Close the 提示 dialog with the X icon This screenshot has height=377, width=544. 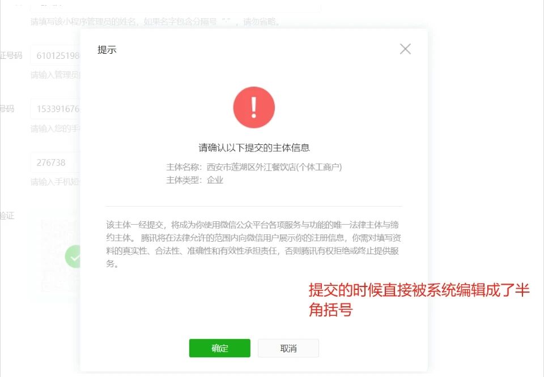405,49
